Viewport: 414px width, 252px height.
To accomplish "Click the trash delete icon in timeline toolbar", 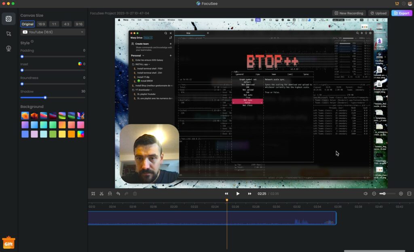I will click(135, 194).
